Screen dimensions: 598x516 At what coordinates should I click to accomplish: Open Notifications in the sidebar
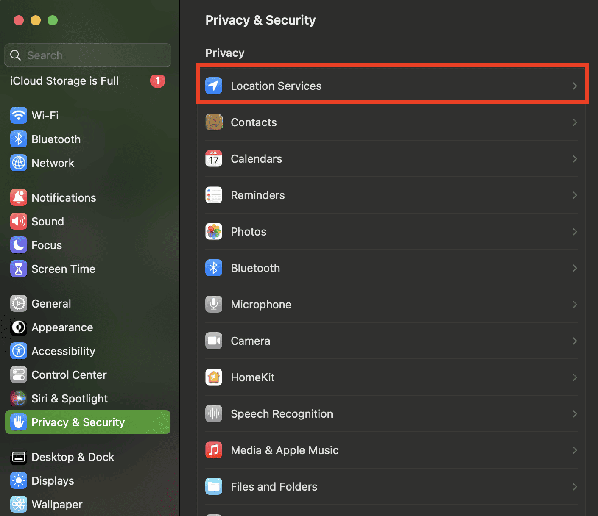[64, 198]
